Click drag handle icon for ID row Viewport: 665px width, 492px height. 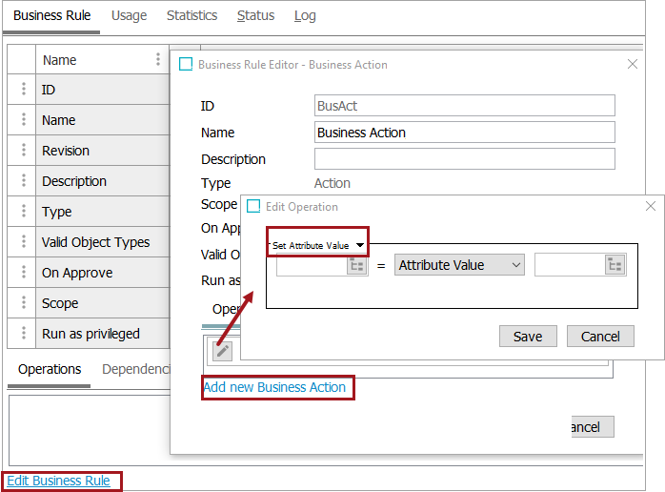pyautogui.click(x=23, y=90)
